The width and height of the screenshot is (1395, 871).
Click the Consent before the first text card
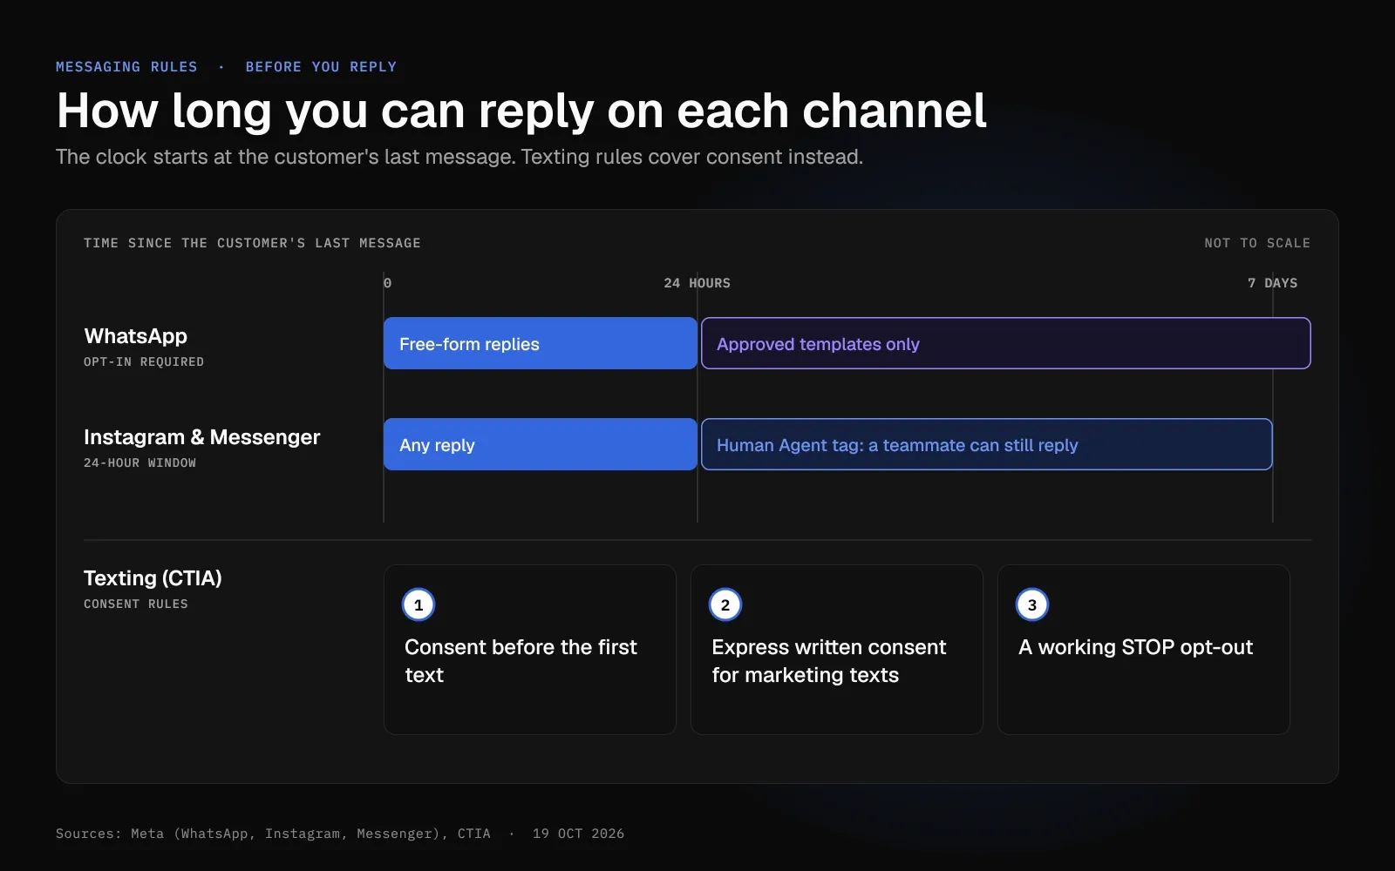(530, 650)
